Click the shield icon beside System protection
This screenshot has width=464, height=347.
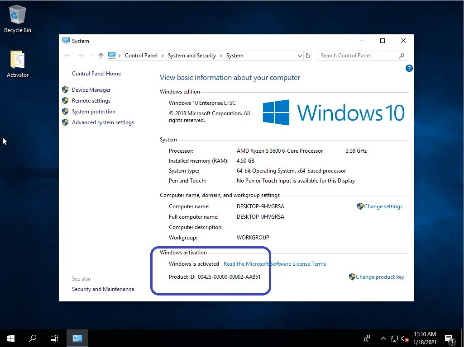click(65, 112)
